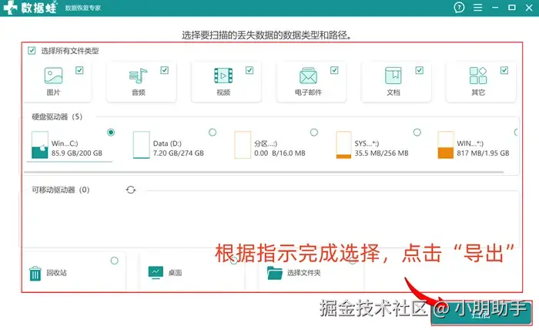Click the 7.20 GB/274 GB text
This screenshot has width=539, height=330.
coord(179,153)
